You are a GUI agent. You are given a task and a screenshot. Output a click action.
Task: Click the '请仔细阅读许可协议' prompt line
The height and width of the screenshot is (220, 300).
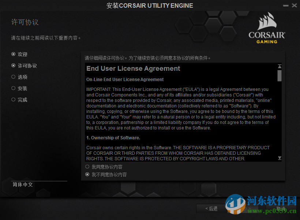(147, 58)
